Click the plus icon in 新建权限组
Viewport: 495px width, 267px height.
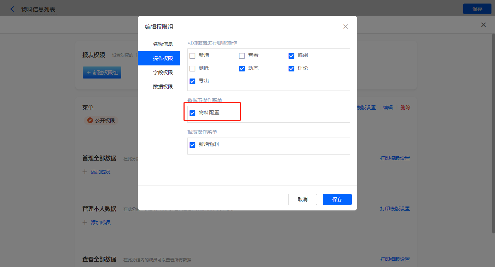(x=89, y=72)
